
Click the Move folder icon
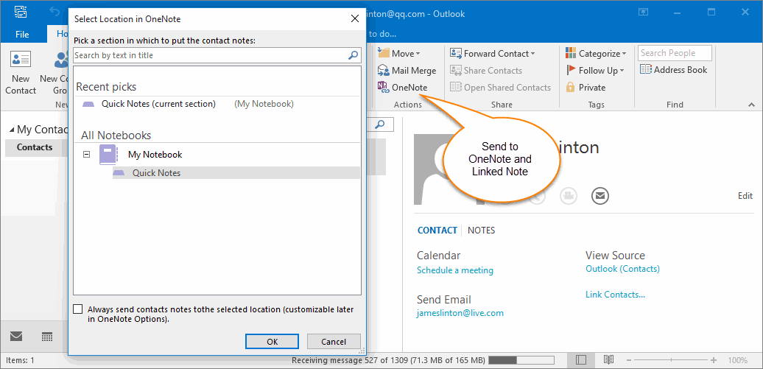pyautogui.click(x=384, y=53)
